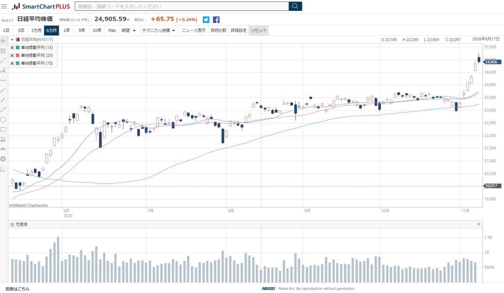Select the crosshair cursor tool
This screenshot has width=504, height=293.
(x=3, y=40)
